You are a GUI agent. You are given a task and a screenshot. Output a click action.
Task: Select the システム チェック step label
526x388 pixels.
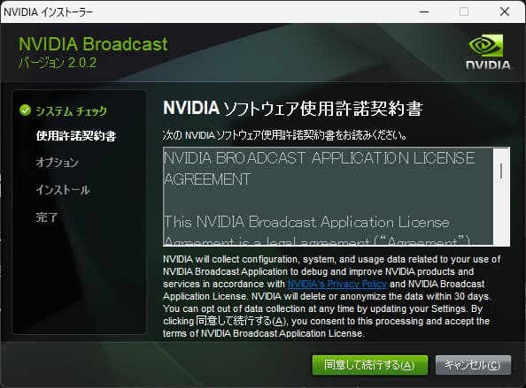[x=71, y=110]
